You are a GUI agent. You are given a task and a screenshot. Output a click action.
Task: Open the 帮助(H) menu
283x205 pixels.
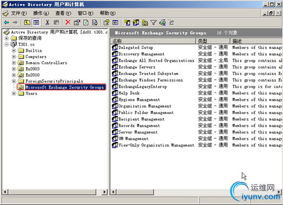107,13
